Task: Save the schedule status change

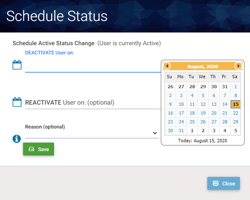Action: pos(39,149)
